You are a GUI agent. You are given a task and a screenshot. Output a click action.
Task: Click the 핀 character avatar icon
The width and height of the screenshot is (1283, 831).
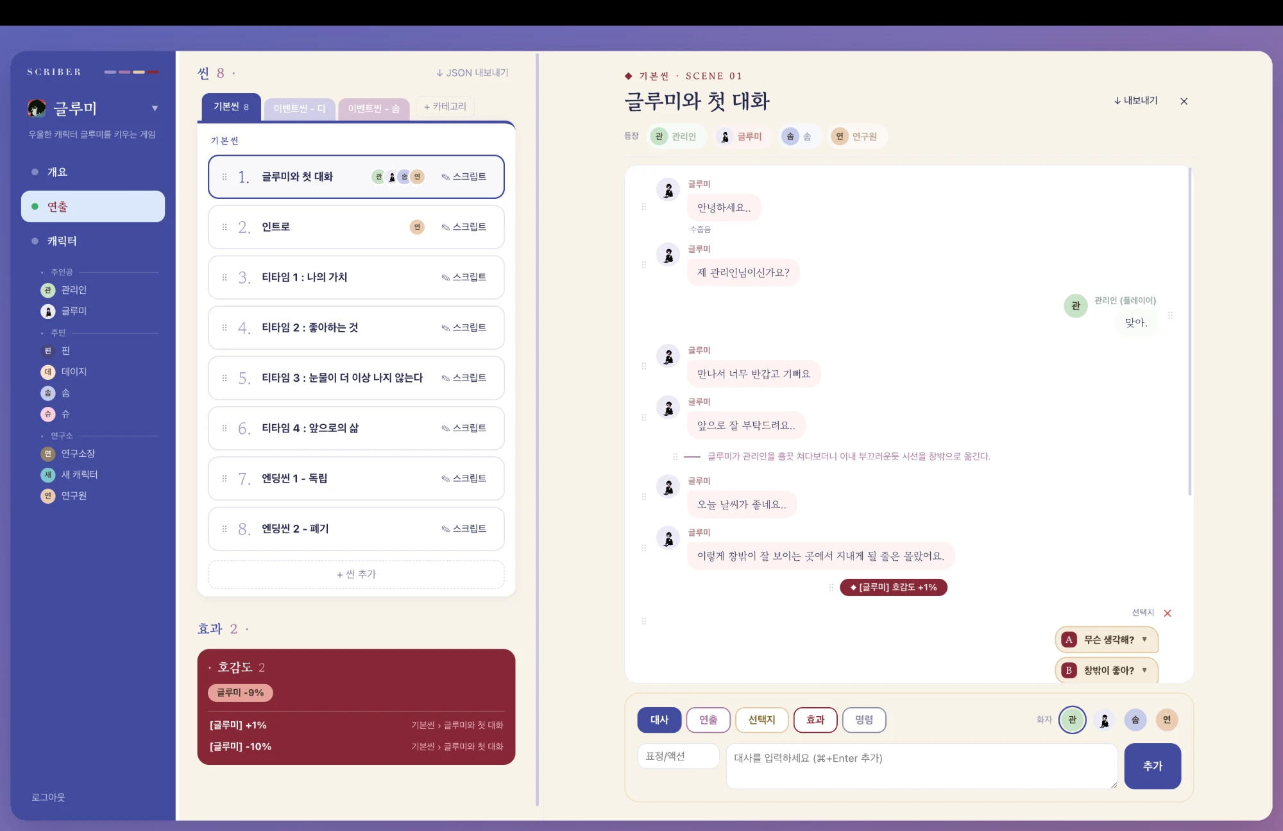pyautogui.click(x=48, y=350)
